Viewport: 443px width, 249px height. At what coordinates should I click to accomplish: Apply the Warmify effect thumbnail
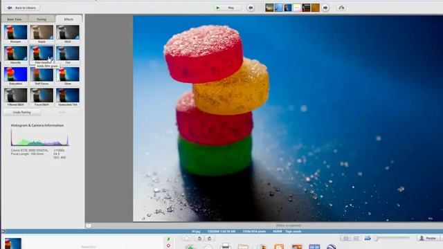point(15,53)
